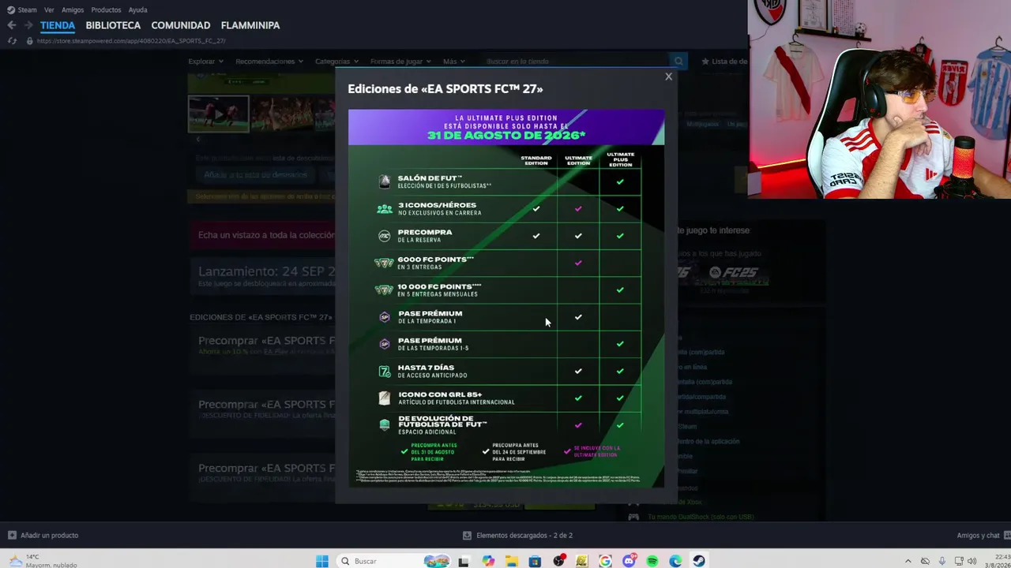Screen dimensions: 1011x568
Task: Click the Steam taskbar icon
Action: [699, 561]
